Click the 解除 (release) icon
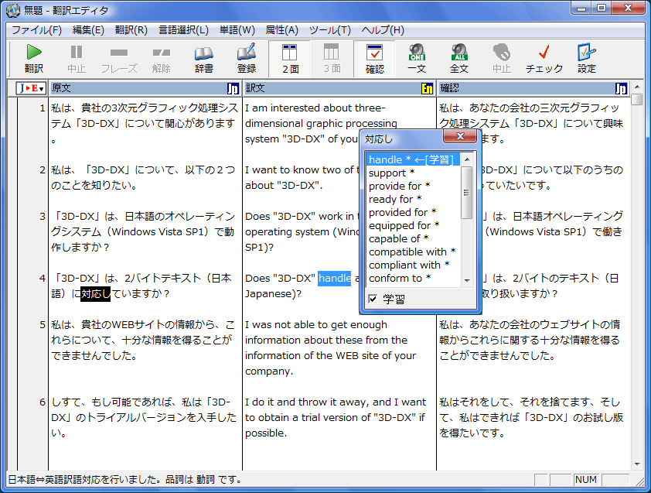This screenshot has width=651, height=493. tap(162, 59)
